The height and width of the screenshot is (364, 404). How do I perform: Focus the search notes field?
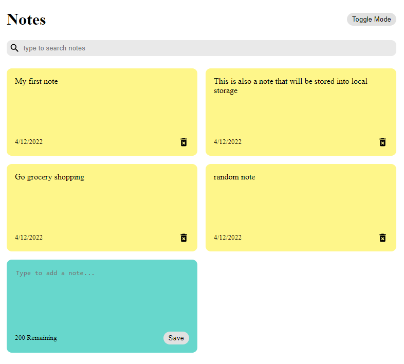[x=206, y=48]
